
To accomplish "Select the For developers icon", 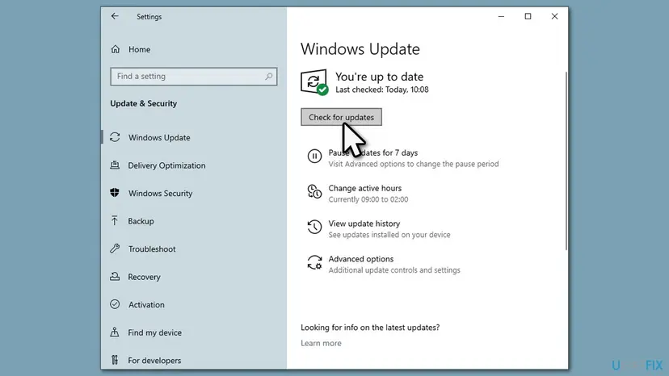I will [x=115, y=360].
